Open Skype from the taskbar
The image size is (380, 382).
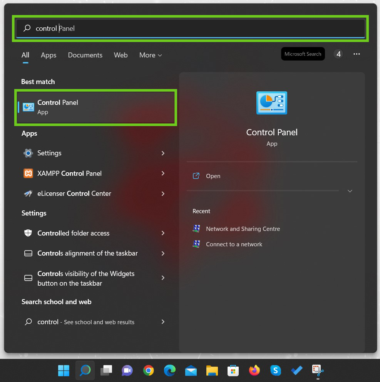[275, 371]
